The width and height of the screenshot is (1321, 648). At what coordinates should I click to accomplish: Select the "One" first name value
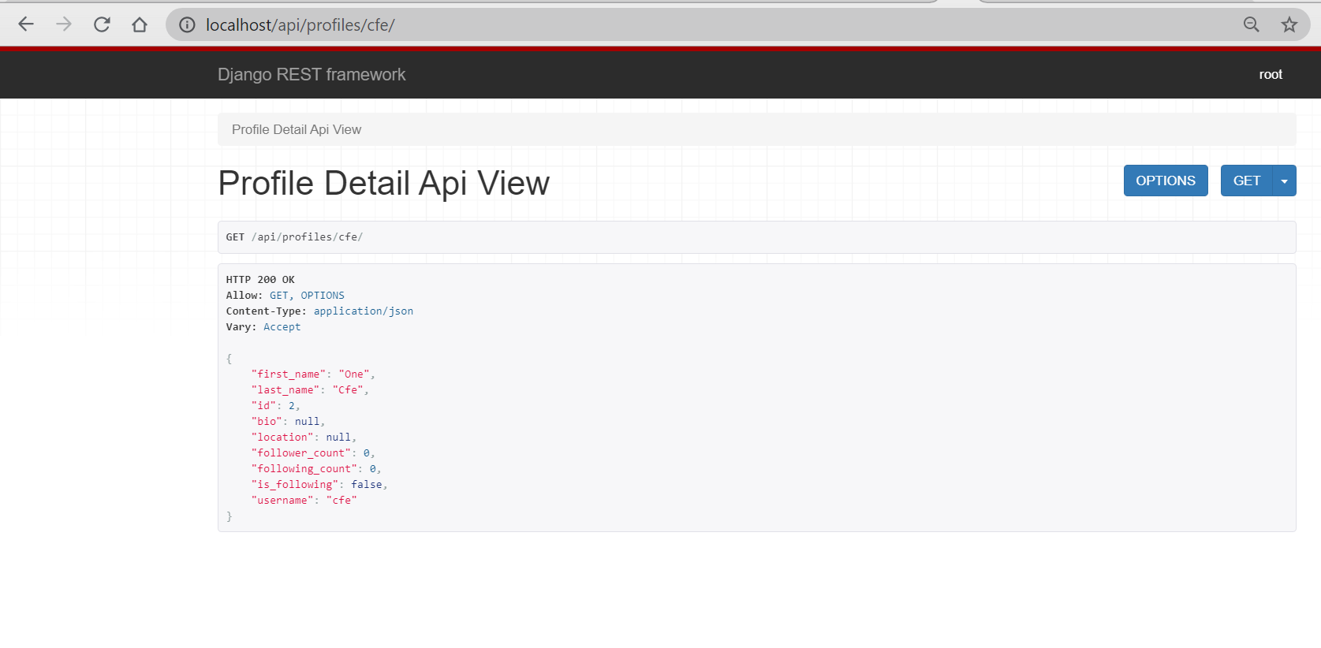click(354, 374)
